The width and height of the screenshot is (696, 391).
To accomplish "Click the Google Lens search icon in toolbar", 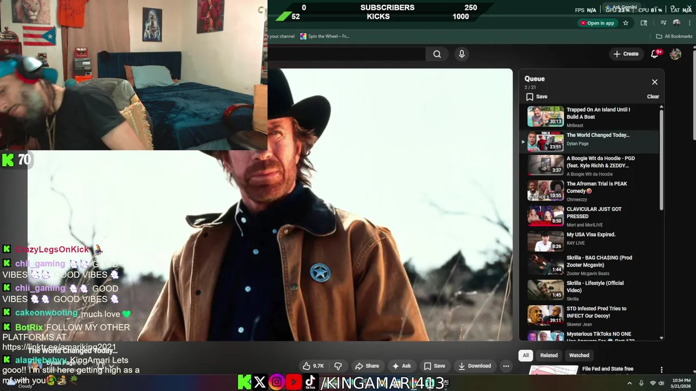I will point(644,23).
